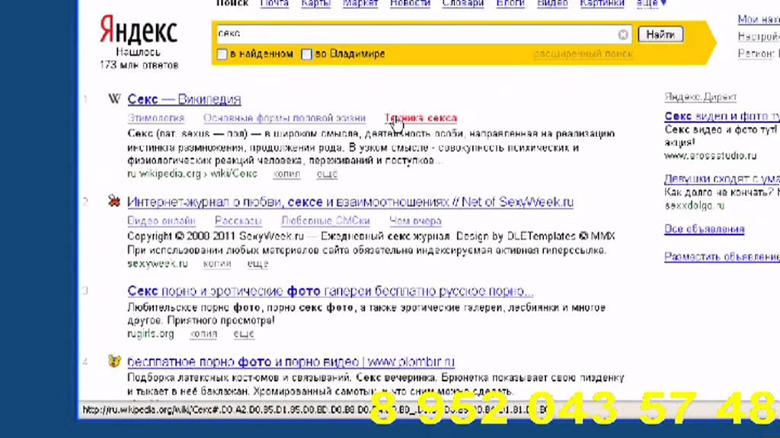Open the 'расширенный поиск' link

click(583, 54)
